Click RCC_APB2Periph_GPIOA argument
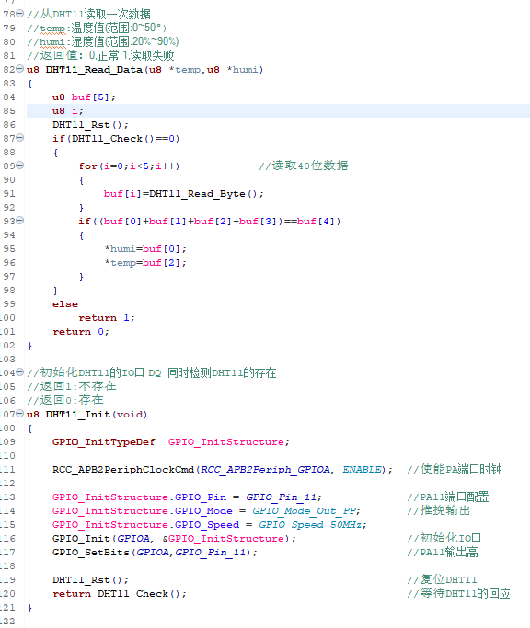The image size is (530, 628). (265, 470)
